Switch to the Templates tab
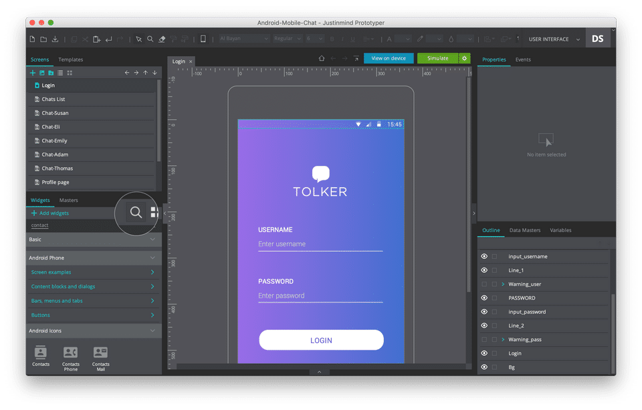This screenshot has height=410, width=642. tap(70, 60)
